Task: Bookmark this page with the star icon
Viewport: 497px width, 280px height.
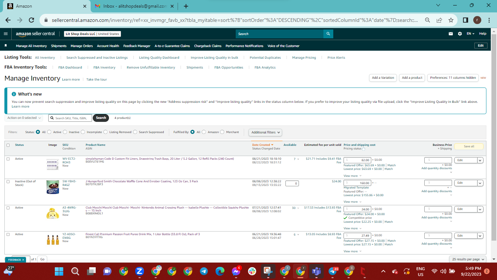Action: pyautogui.click(x=451, y=20)
